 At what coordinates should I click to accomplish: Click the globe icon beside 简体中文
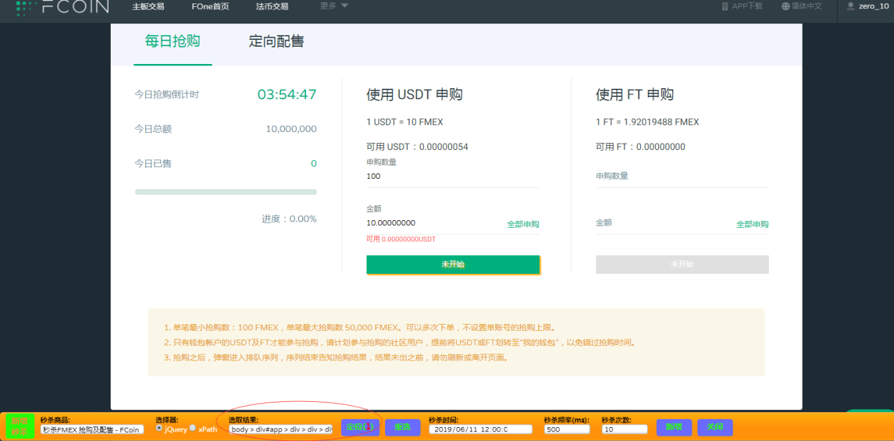coord(786,6)
